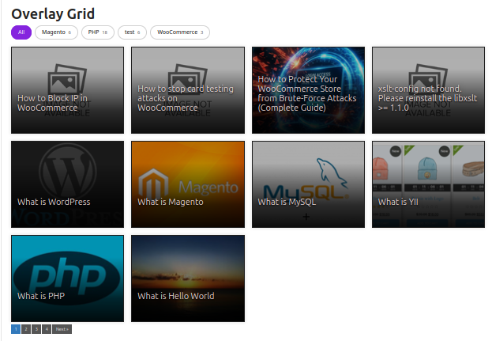Viewport: 492px width, 341px height.
Task: Select the All filter pill
Action: click(21, 32)
